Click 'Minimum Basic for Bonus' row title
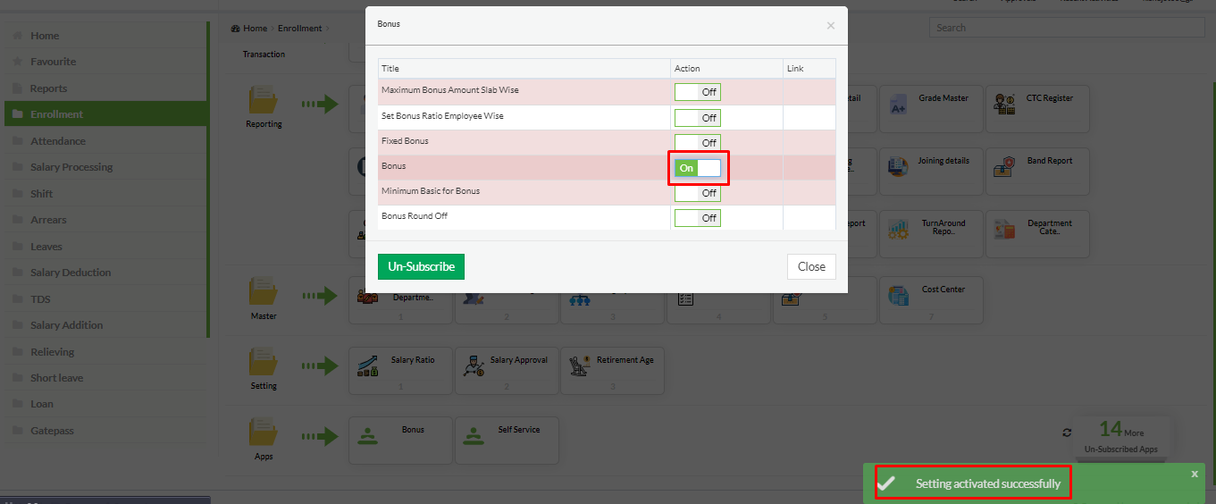Image resolution: width=1216 pixels, height=504 pixels. point(431,191)
